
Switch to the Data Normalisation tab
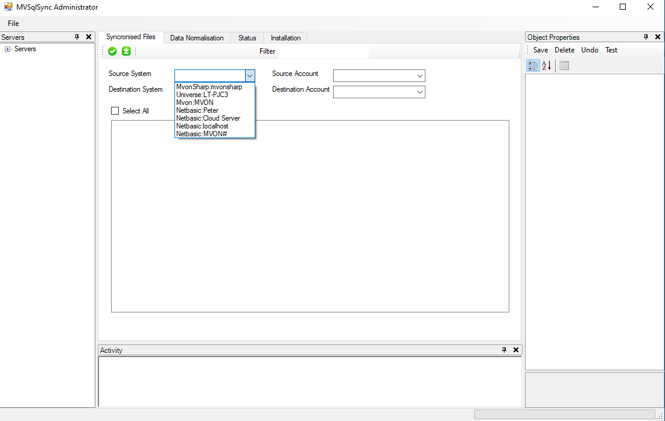197,38
